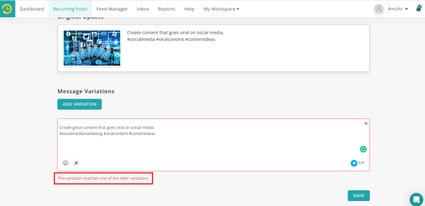Click the social media post thumbnail

coord(92,48)
